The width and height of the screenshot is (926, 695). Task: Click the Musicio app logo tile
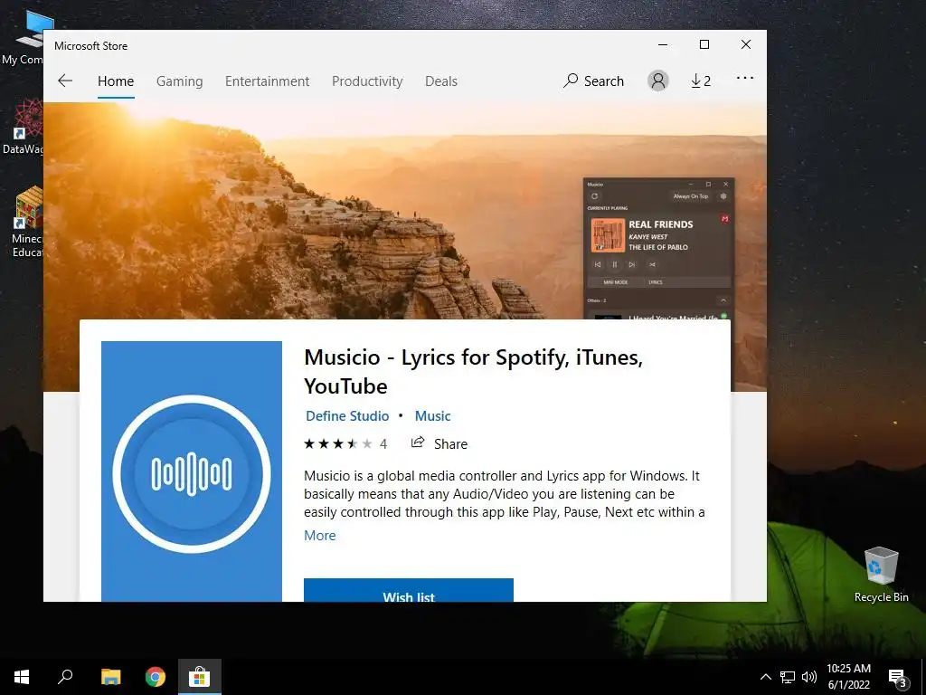[x=192, y=471]
